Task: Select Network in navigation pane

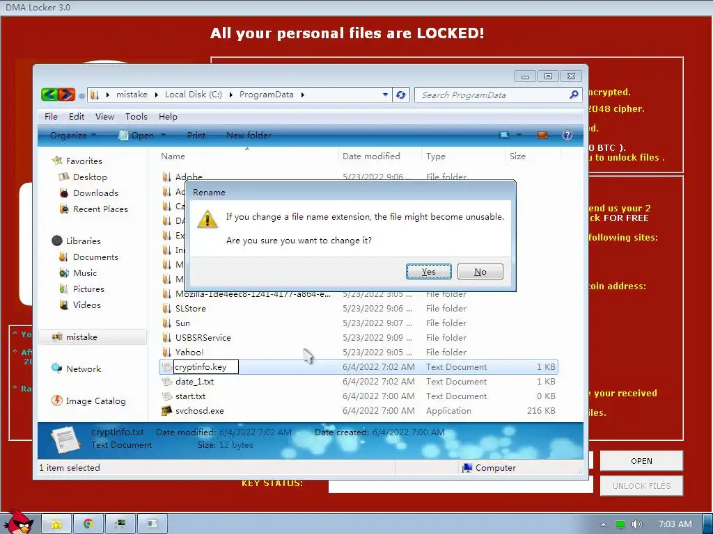Action: [84, 369]
